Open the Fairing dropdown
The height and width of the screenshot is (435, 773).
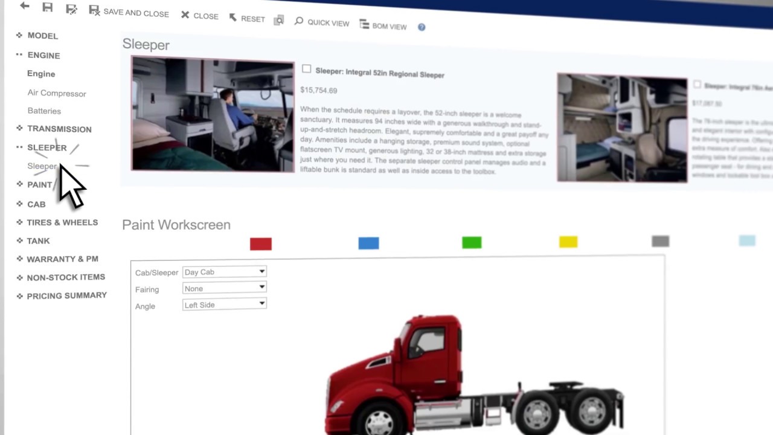224,288
